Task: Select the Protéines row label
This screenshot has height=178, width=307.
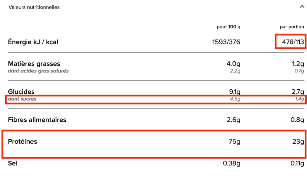Action: [23, 142]
